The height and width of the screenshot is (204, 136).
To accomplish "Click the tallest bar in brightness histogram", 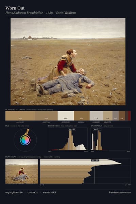I will coord(70,140).
